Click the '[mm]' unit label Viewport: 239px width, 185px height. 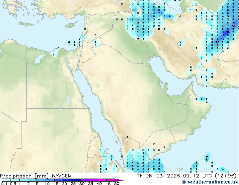41,176
